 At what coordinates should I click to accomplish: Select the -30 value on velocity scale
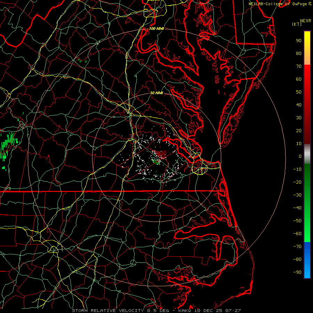click(x=297, y=195)
